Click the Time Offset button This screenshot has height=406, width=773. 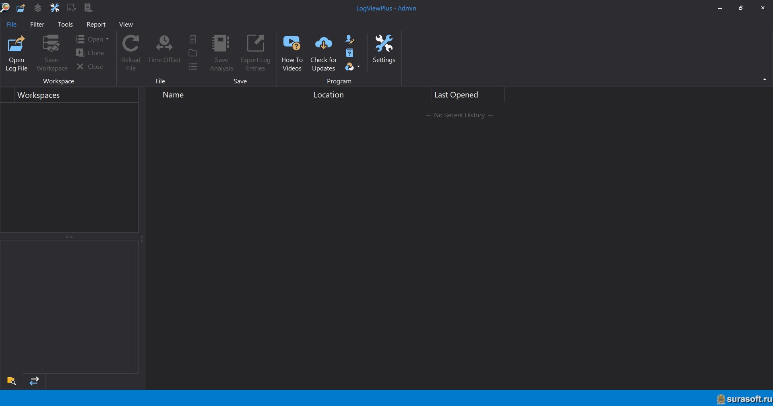pyautogui.click(x=164, y=49)
